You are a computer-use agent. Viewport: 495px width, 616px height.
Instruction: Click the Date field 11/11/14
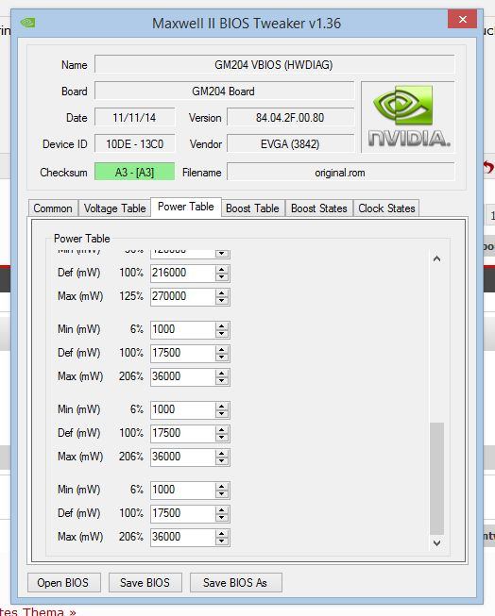[134, 118]
